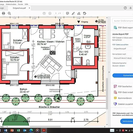133x133 pixels.
Task: Open the Unterschreiben menu
Action: pyautogui.click(x=11, y=4)
